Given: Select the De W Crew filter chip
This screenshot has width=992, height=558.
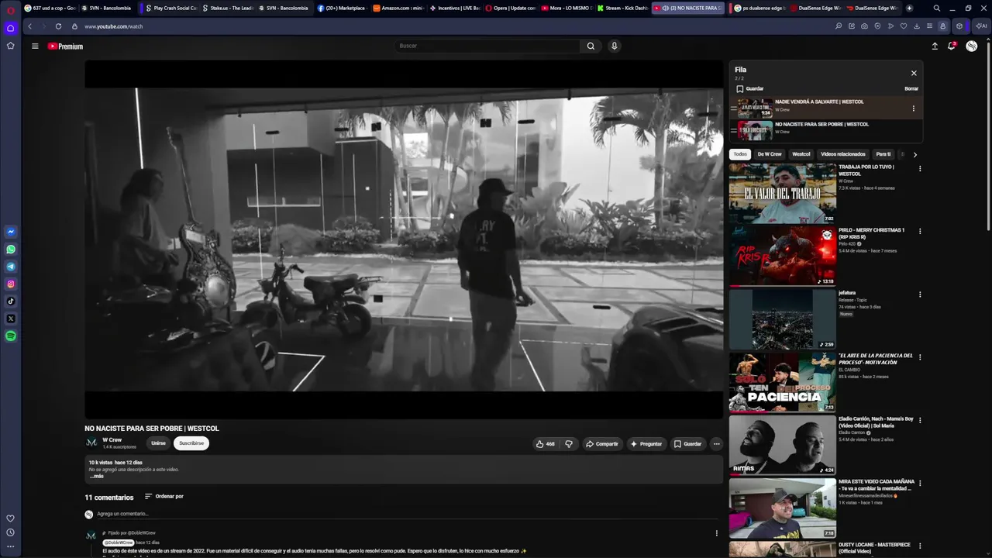Looking at the screenshot, I should coord(770,154).
